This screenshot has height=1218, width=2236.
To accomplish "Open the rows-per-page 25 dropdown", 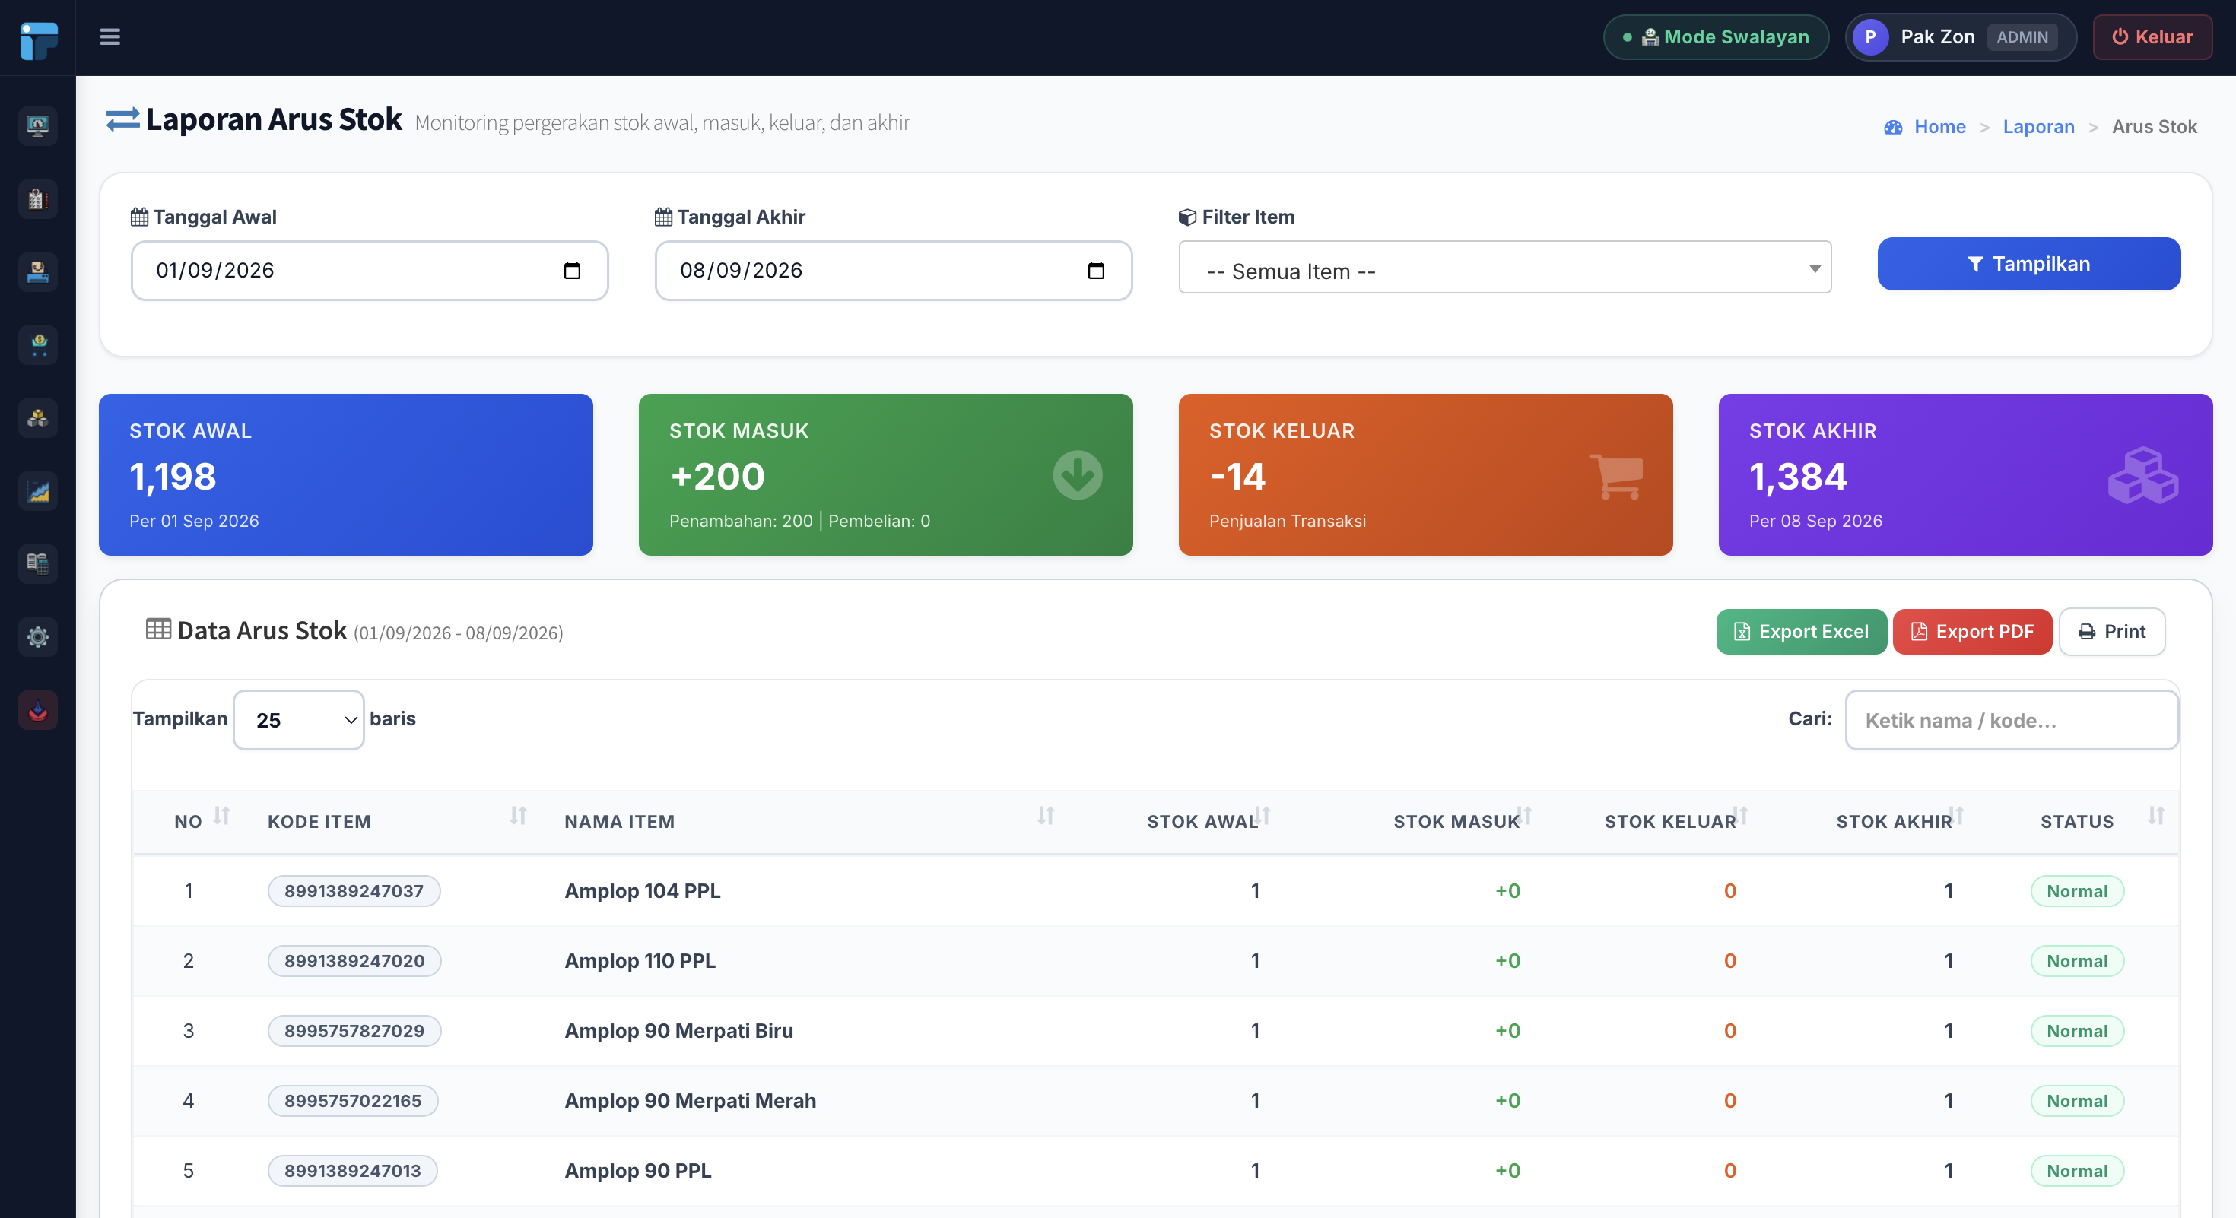I will (x=299, y=720).
